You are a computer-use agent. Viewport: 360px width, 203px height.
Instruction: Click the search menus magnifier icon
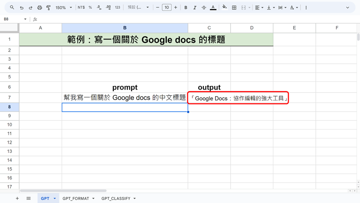coord(12,8)
